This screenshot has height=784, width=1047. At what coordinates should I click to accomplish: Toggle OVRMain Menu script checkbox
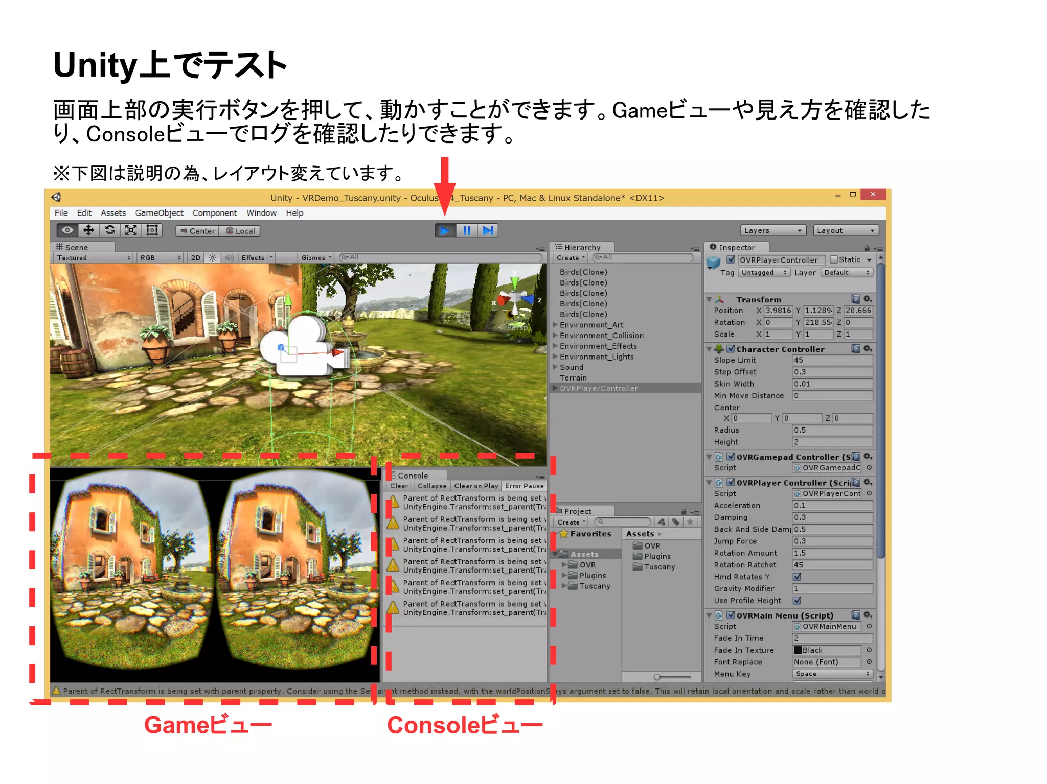coord(731,615)
